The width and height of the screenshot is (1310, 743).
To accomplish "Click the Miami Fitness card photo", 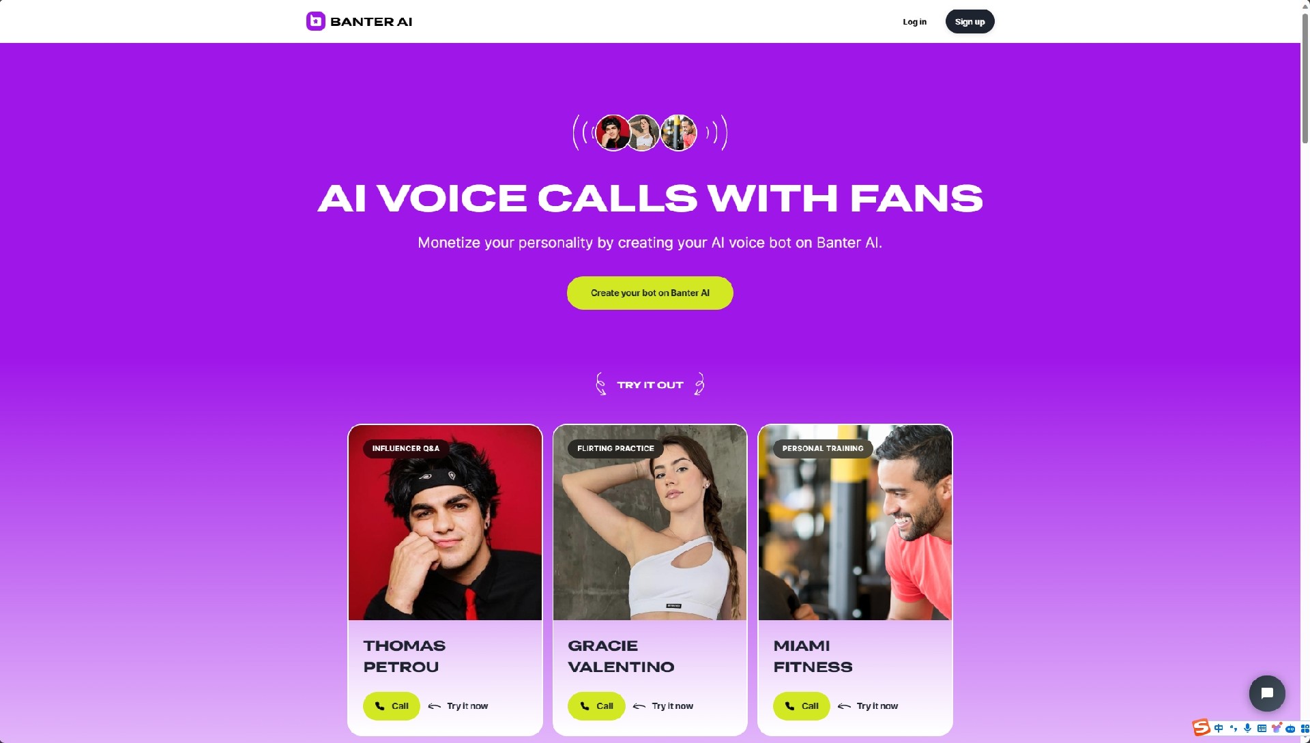I will (855, 523).
